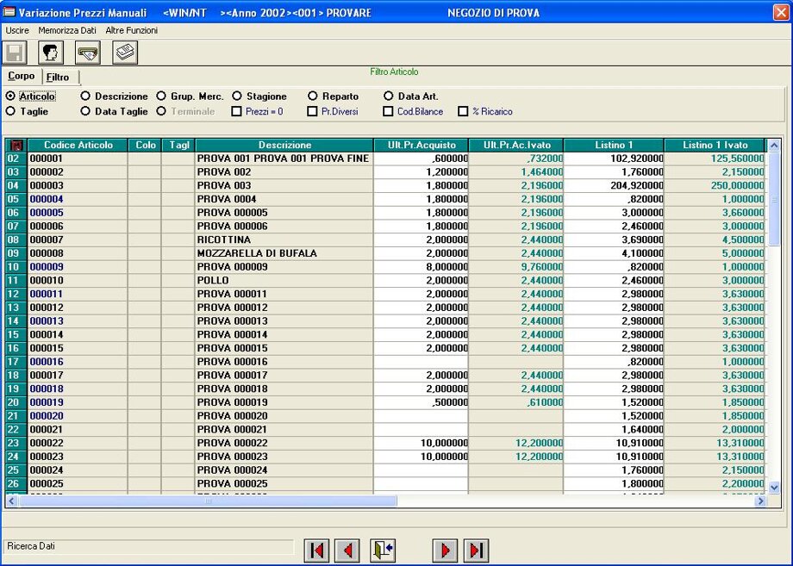Go to next record arrow button

445,550
